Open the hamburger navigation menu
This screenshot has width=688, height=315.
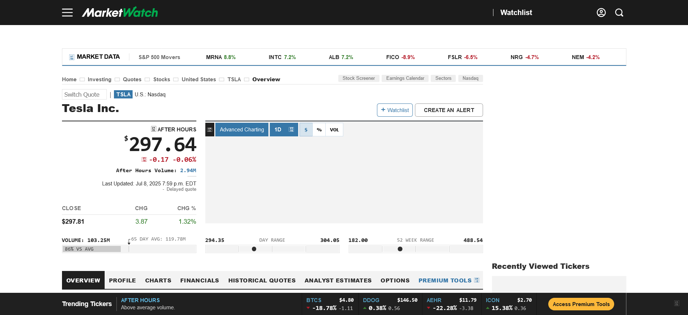(x=67, y=13)
